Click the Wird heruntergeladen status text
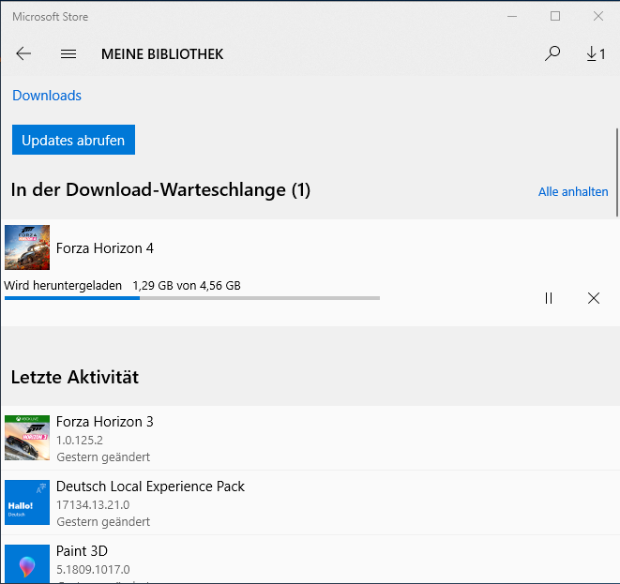This screenshot has width=620, height=584. click(x=63, y=285)
